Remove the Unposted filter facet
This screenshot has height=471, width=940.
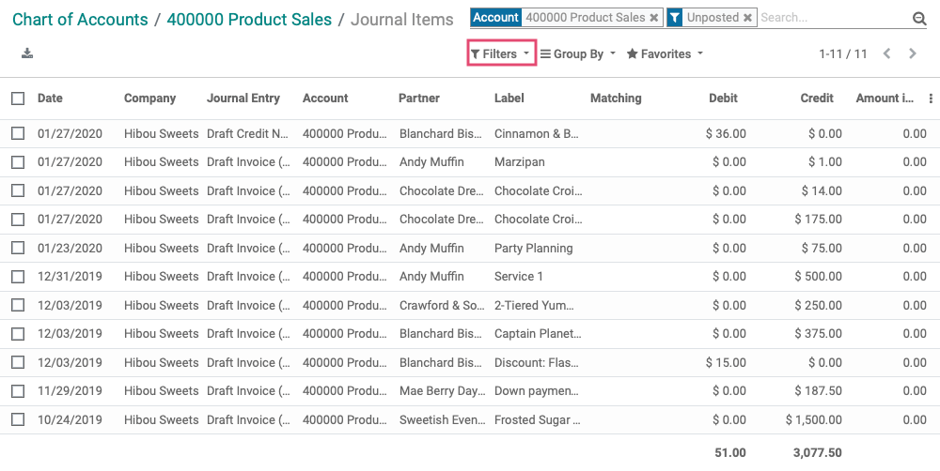(747, 18)
